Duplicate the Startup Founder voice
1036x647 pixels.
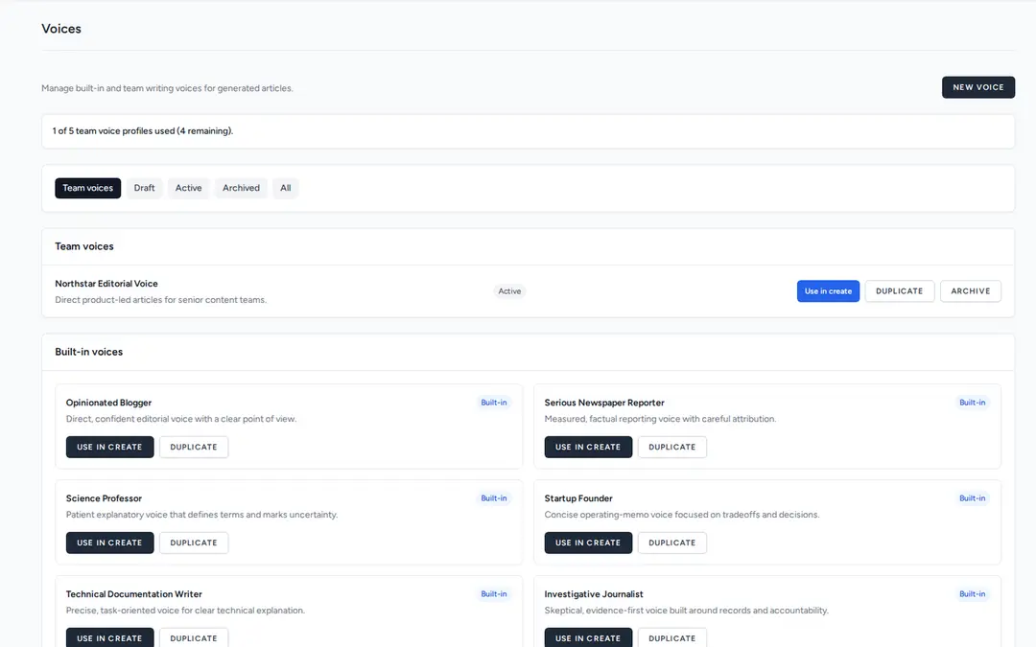point(671,543)
